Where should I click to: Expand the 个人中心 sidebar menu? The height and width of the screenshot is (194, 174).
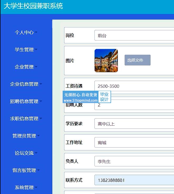(x=26, y=32)
